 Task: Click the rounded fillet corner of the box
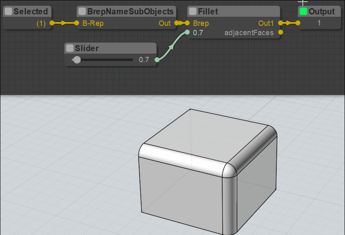230,170
